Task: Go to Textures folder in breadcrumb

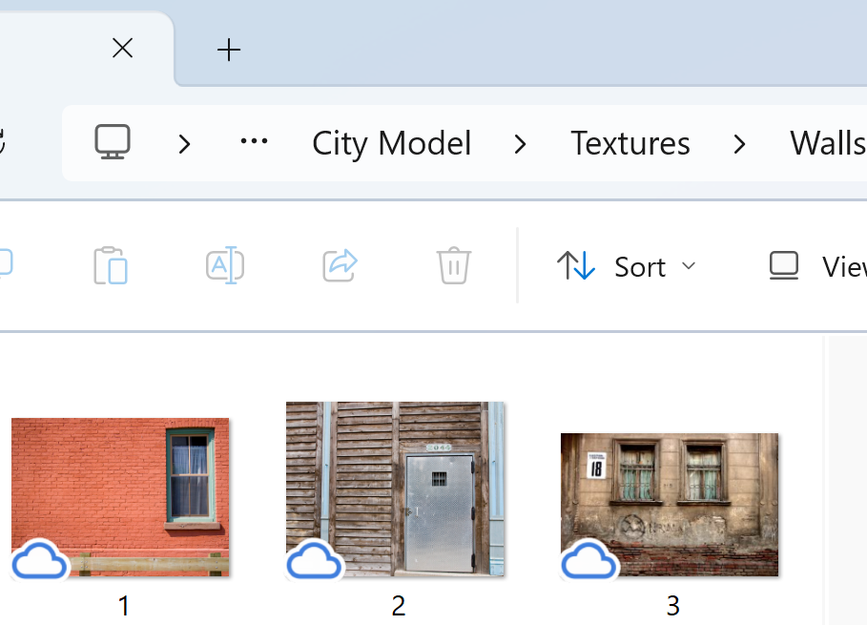Action: click(630, 143)
